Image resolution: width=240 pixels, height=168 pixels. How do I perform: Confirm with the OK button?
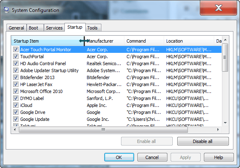click(119, 157)
